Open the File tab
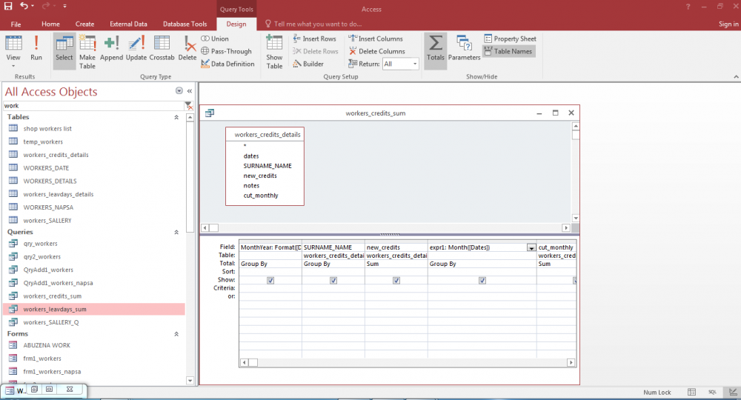The height and width of the screenshot is (400, 741). point(16,24)
